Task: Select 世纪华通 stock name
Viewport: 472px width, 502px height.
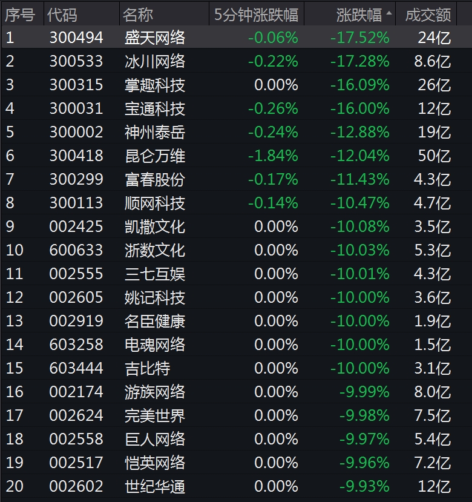Action: coord(155,486)
